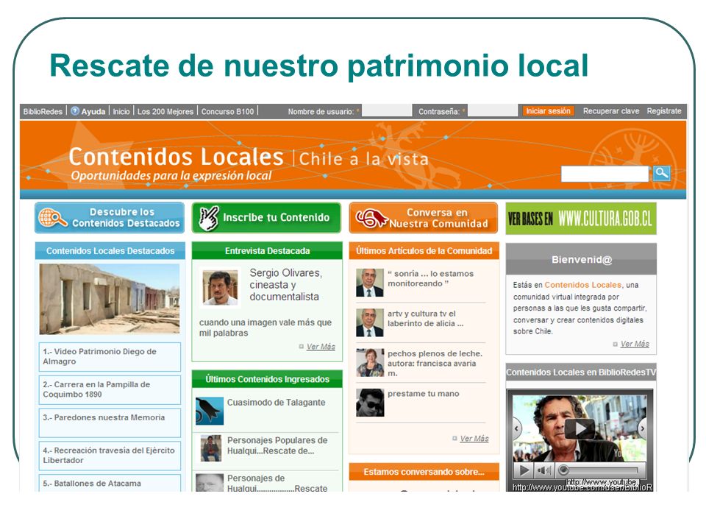Click the Recuperar clave link

coord(611,111)
